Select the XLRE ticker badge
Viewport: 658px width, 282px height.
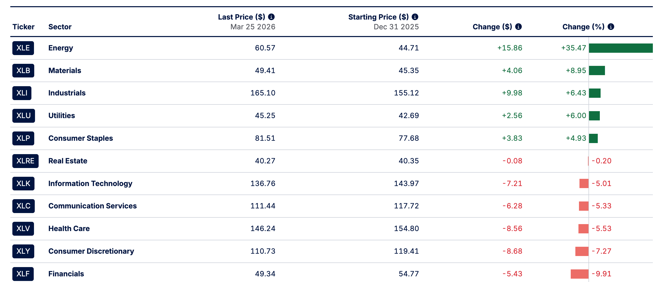coord(25,161)
